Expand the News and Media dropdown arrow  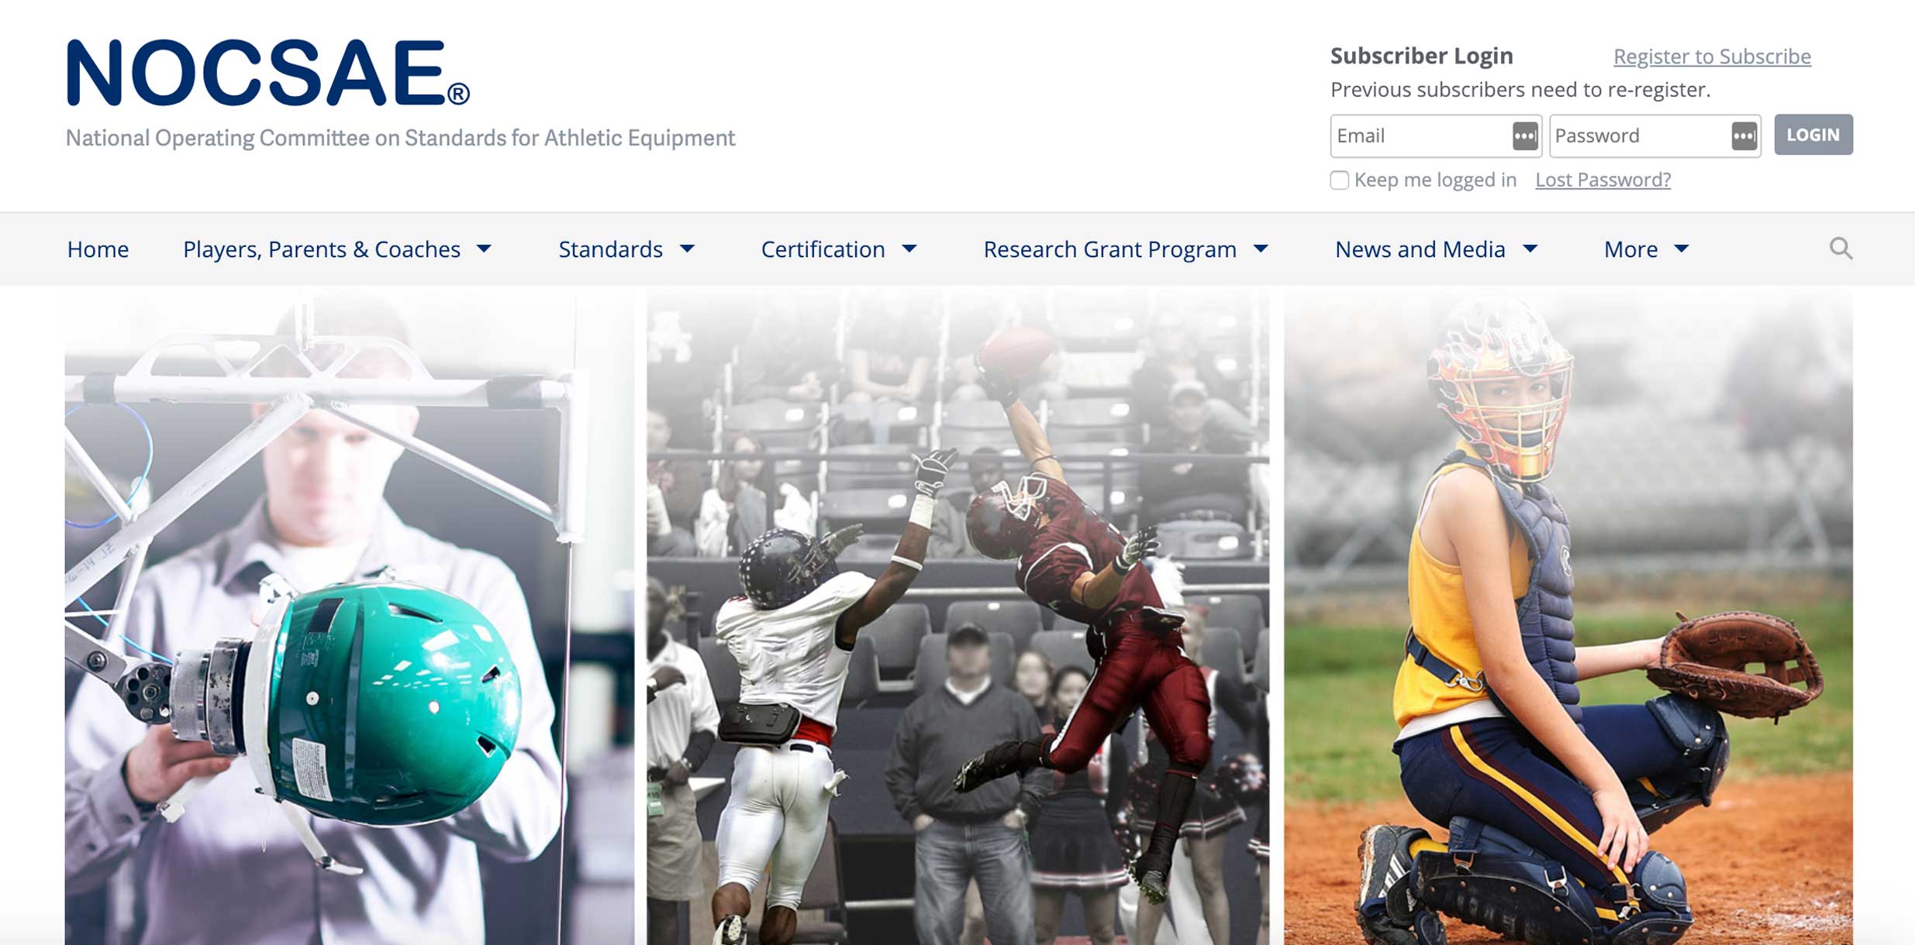[1530, 249]
